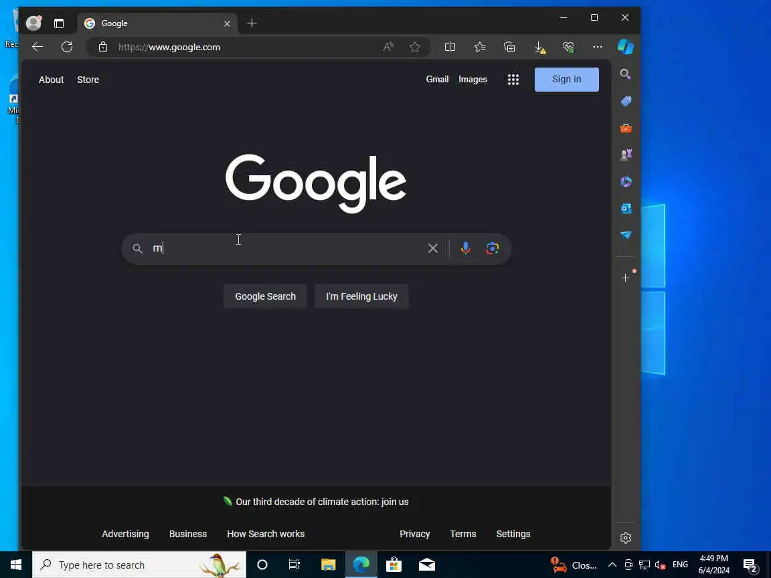Open the About link

coord(51,80)
